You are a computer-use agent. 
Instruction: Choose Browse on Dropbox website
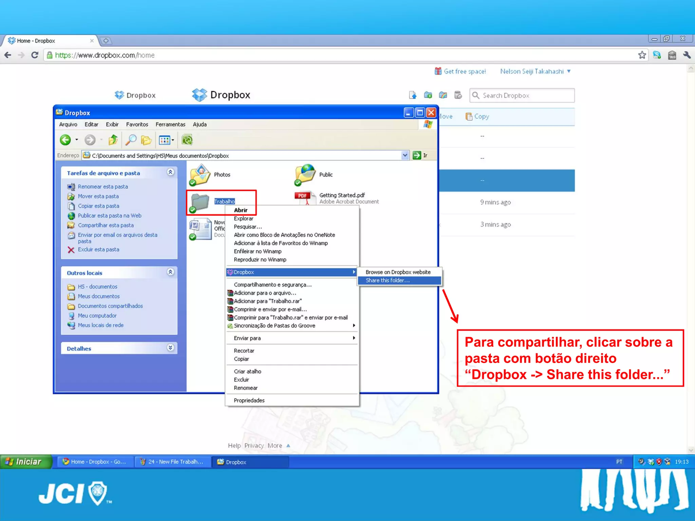coord(399,272)
